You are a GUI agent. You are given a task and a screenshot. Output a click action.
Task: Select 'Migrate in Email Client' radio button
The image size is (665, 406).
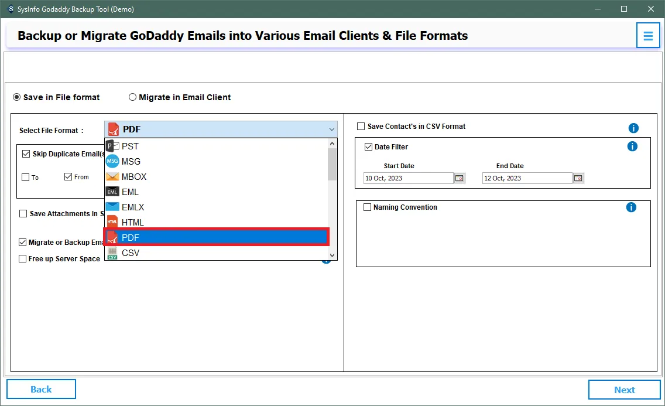pyautogui.click(x=133, y=97)
